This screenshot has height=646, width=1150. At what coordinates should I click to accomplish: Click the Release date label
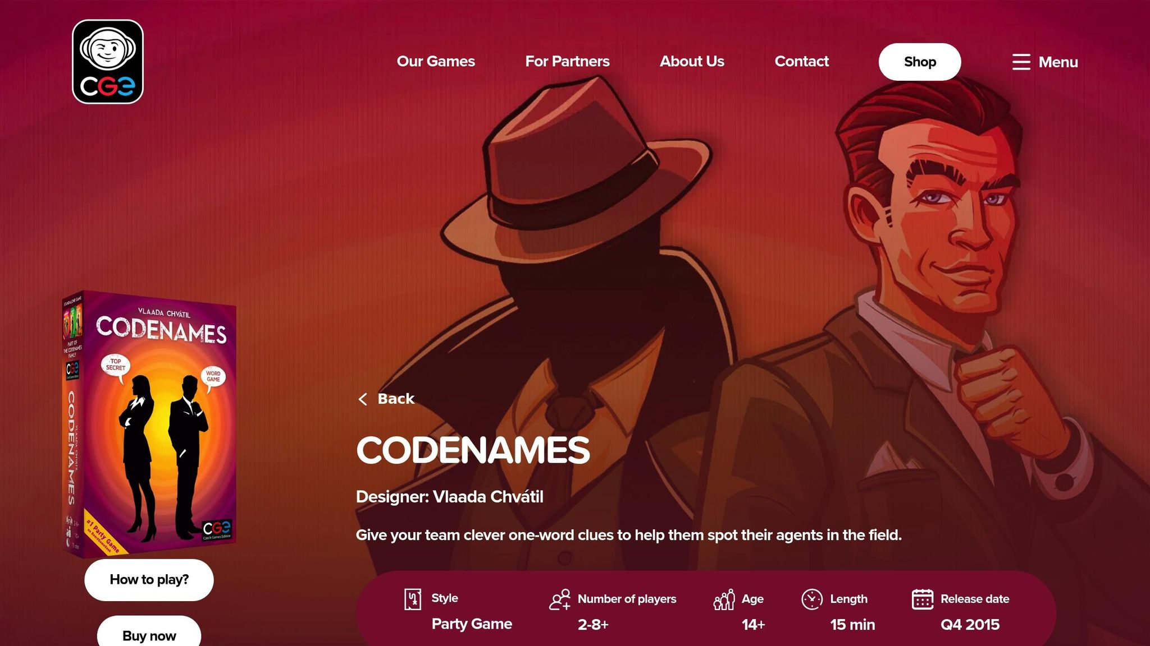click(x=975, y=599)
